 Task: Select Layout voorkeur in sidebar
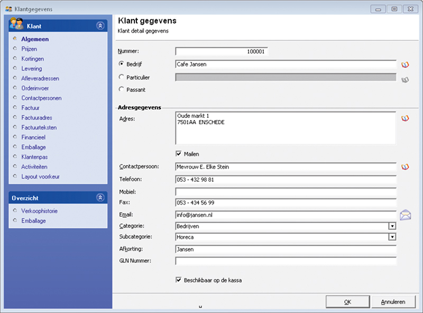click(x=41, y=177)
